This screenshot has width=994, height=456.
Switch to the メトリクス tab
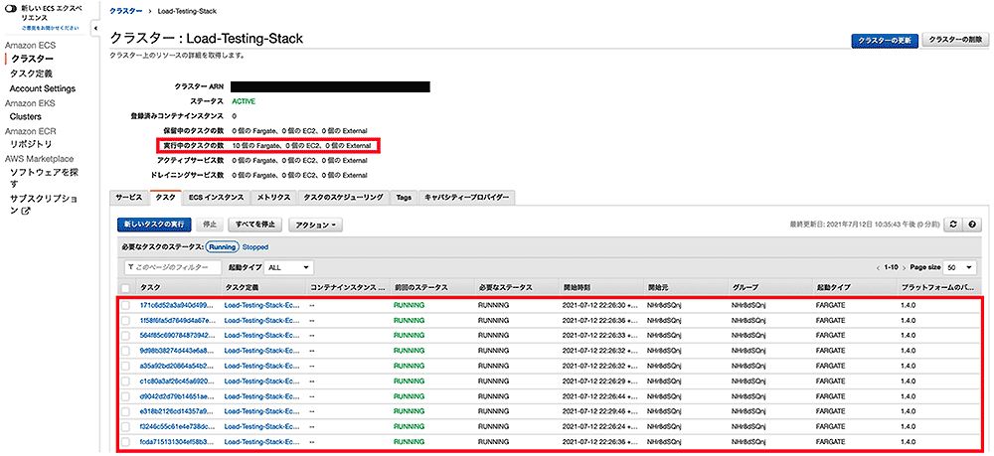(274, 198)
